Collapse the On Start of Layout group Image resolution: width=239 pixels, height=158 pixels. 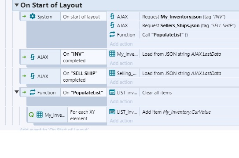[x=17, y=5]
